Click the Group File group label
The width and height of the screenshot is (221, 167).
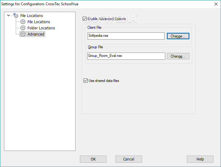[95, 47]
